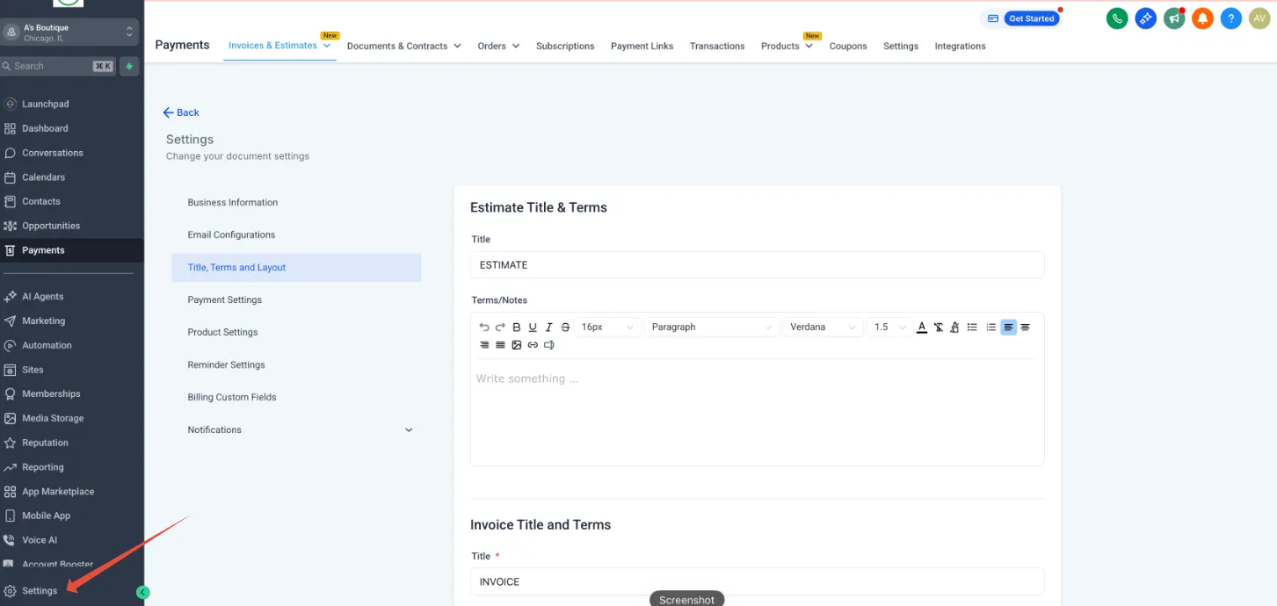
Task: Go back using the Back link
Action: [x=181, y=112]
